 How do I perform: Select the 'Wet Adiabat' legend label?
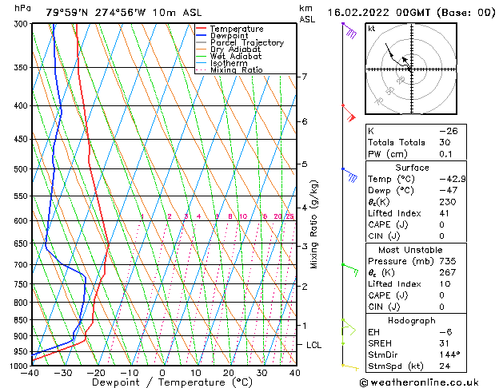(236, 57)
